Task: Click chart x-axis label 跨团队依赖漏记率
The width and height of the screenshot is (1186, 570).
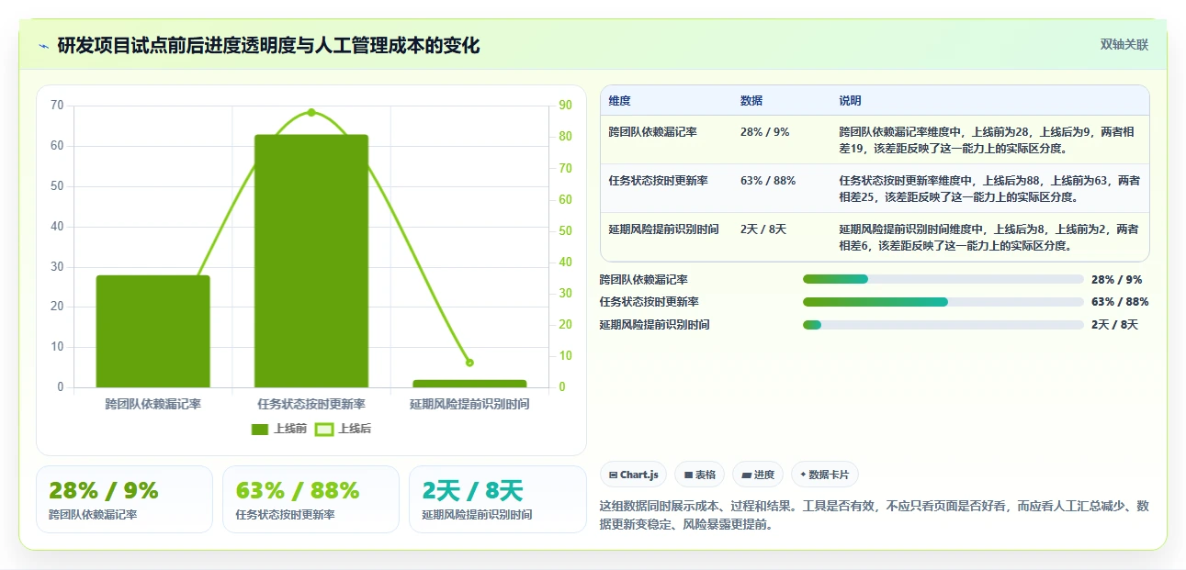Action: click(x=153, y=404)
